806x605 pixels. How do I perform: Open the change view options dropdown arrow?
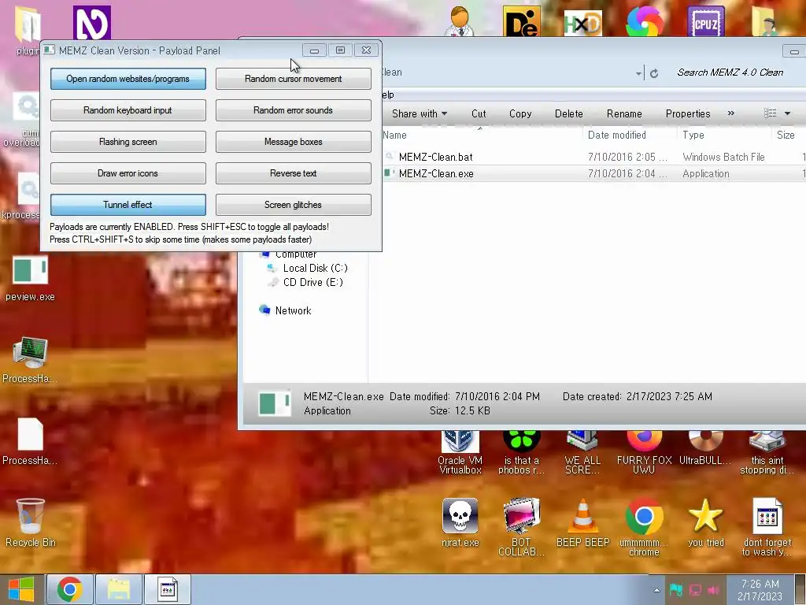coord(787,113)
